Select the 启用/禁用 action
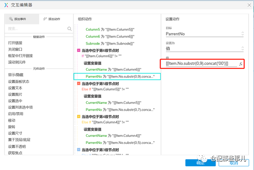254x170 pixels. coord(16,114)
